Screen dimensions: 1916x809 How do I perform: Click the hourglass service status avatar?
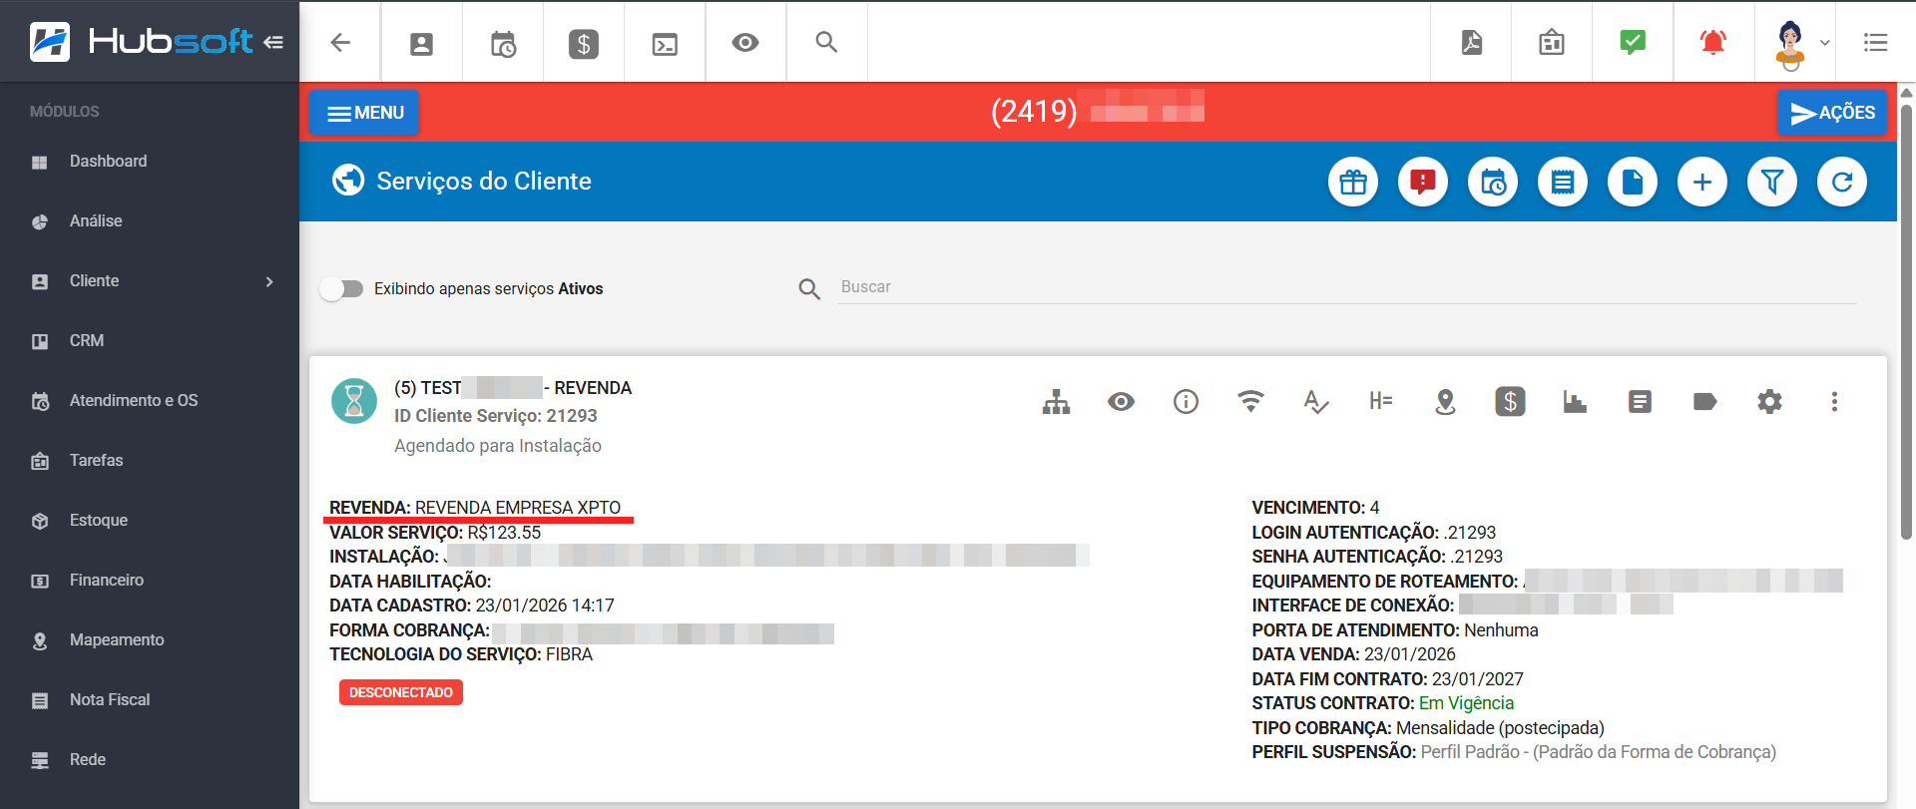coord(354,401)
